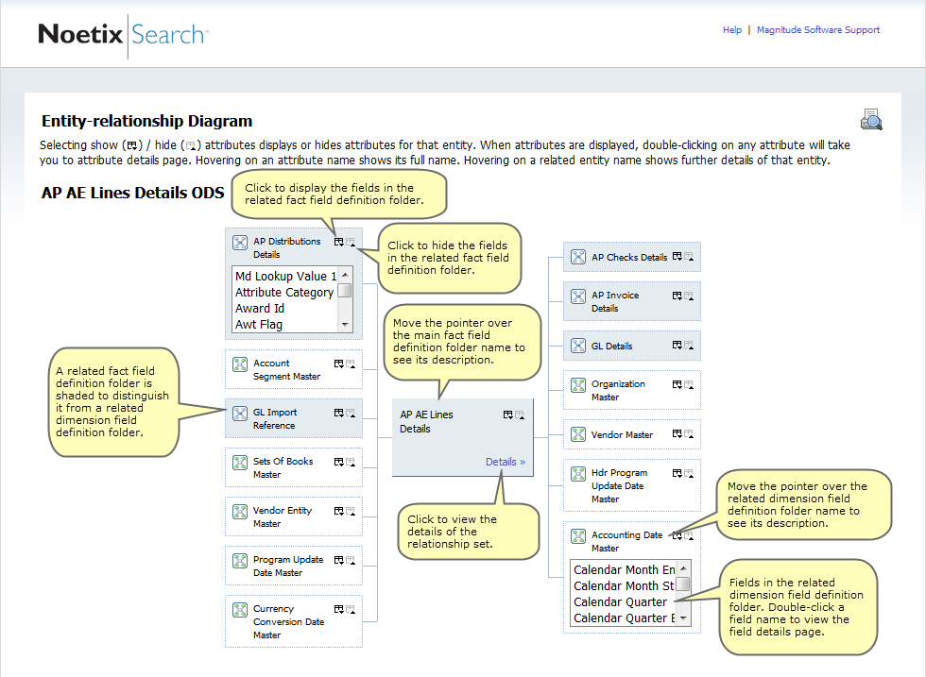The height and width of the screenshot is (677, 926).
Task: Show attributes for Program Update Date Master
Action: coord(338,560)
